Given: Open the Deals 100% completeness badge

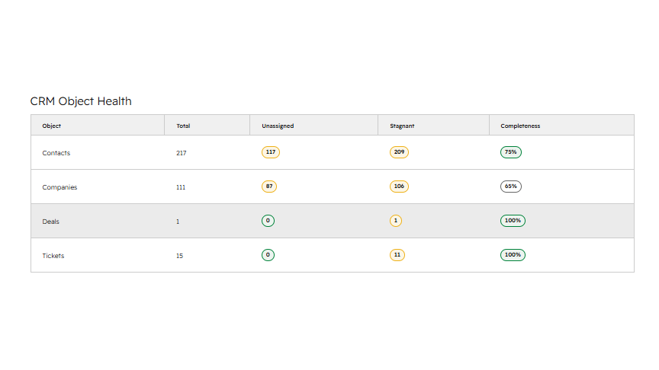Looking at the screenshot, I should (513, 221).
